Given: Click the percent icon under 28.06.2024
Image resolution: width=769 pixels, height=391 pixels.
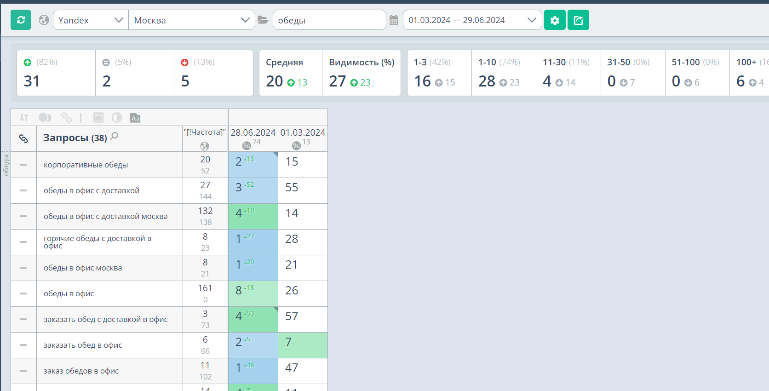Looking at the screenshot, I should click(247, 146).
